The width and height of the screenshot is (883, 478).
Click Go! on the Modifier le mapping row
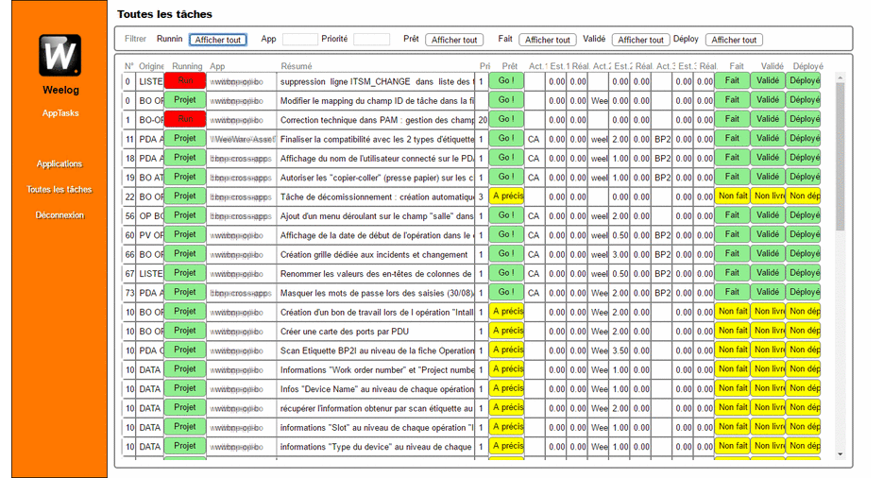506,100
